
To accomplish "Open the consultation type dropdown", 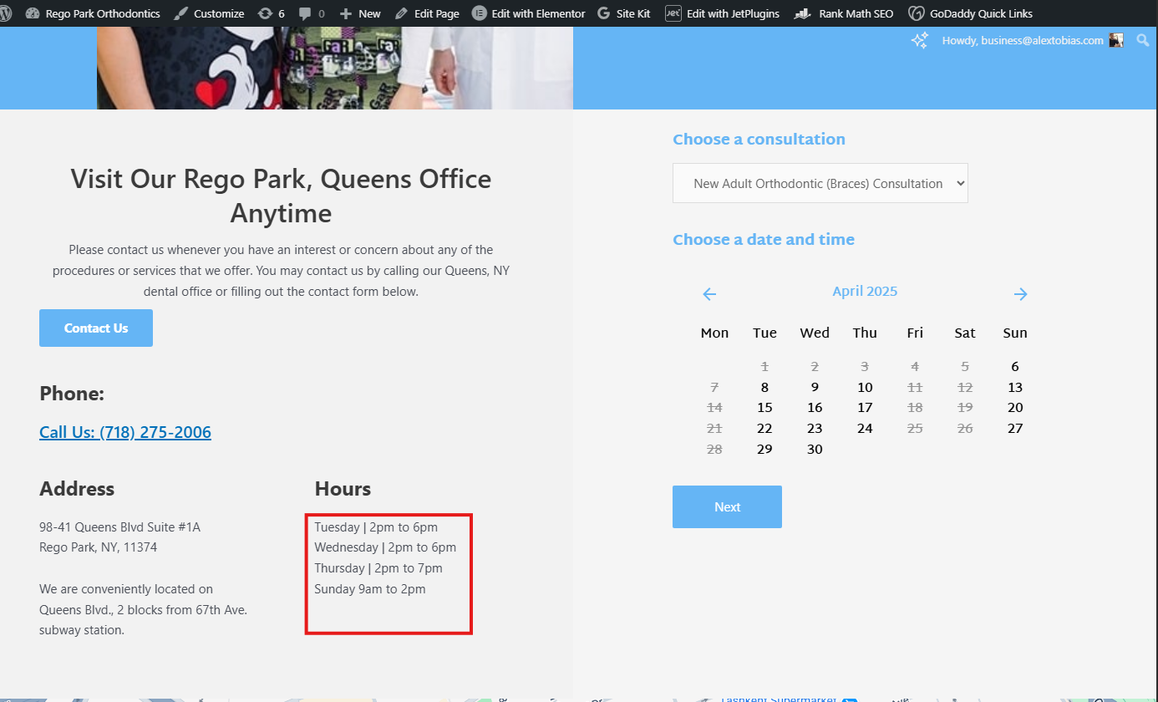I will pyautogui.click(x=820, y=183).
